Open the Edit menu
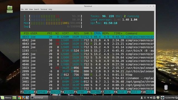The image size is (178, 100). [x=26, y=9]
